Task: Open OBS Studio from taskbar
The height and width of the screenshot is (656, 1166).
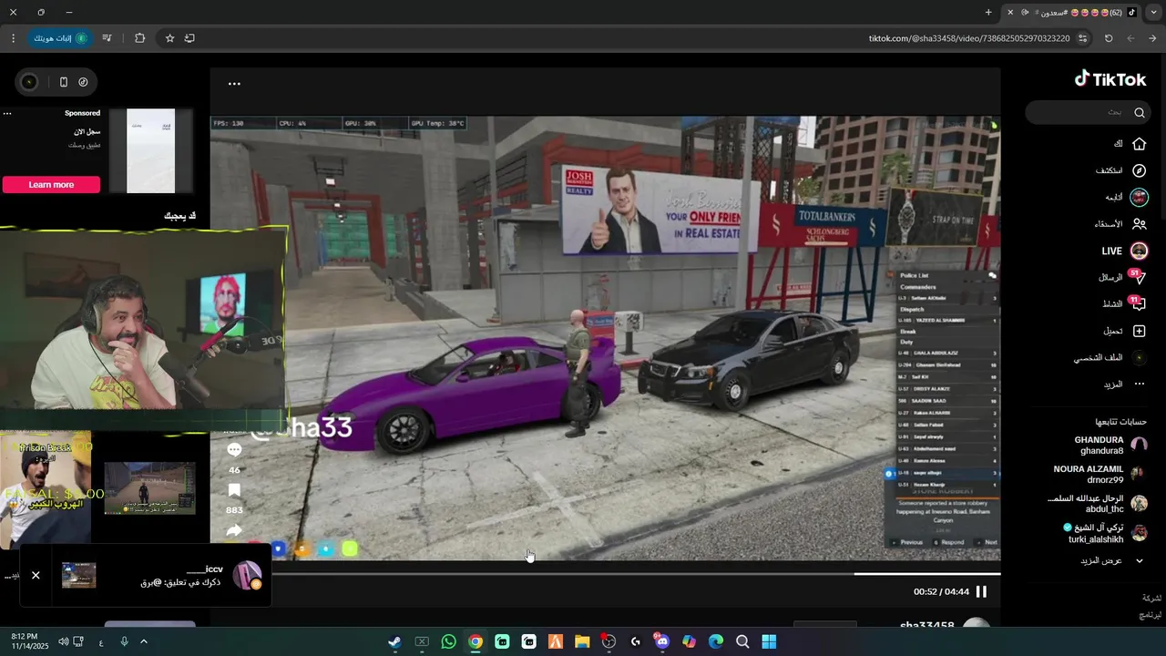Action: pyautogui.click(x=609, y=641)
